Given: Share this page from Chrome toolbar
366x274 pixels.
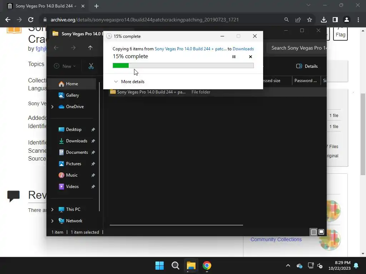Looking at the screenshot, I should point(298,20).
